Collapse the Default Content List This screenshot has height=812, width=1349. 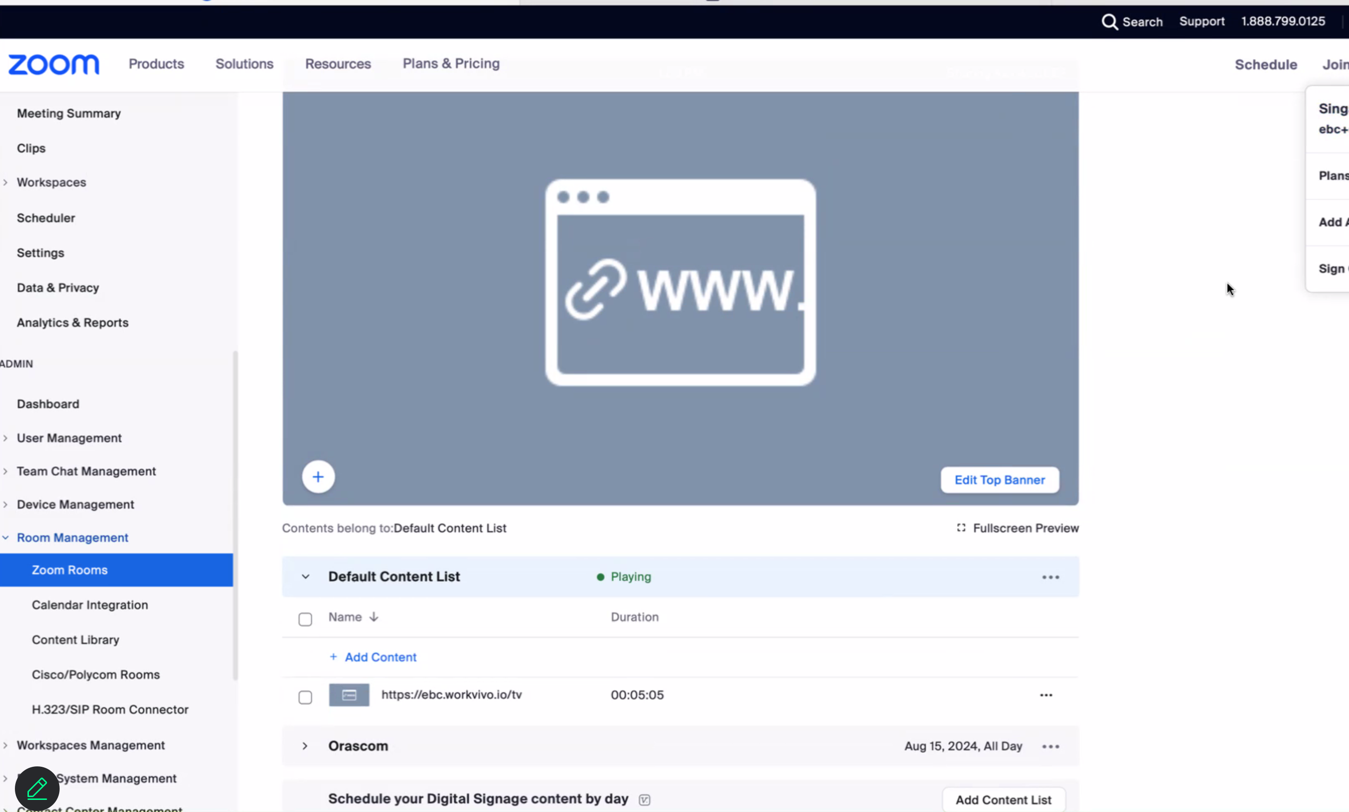point(306,577)
